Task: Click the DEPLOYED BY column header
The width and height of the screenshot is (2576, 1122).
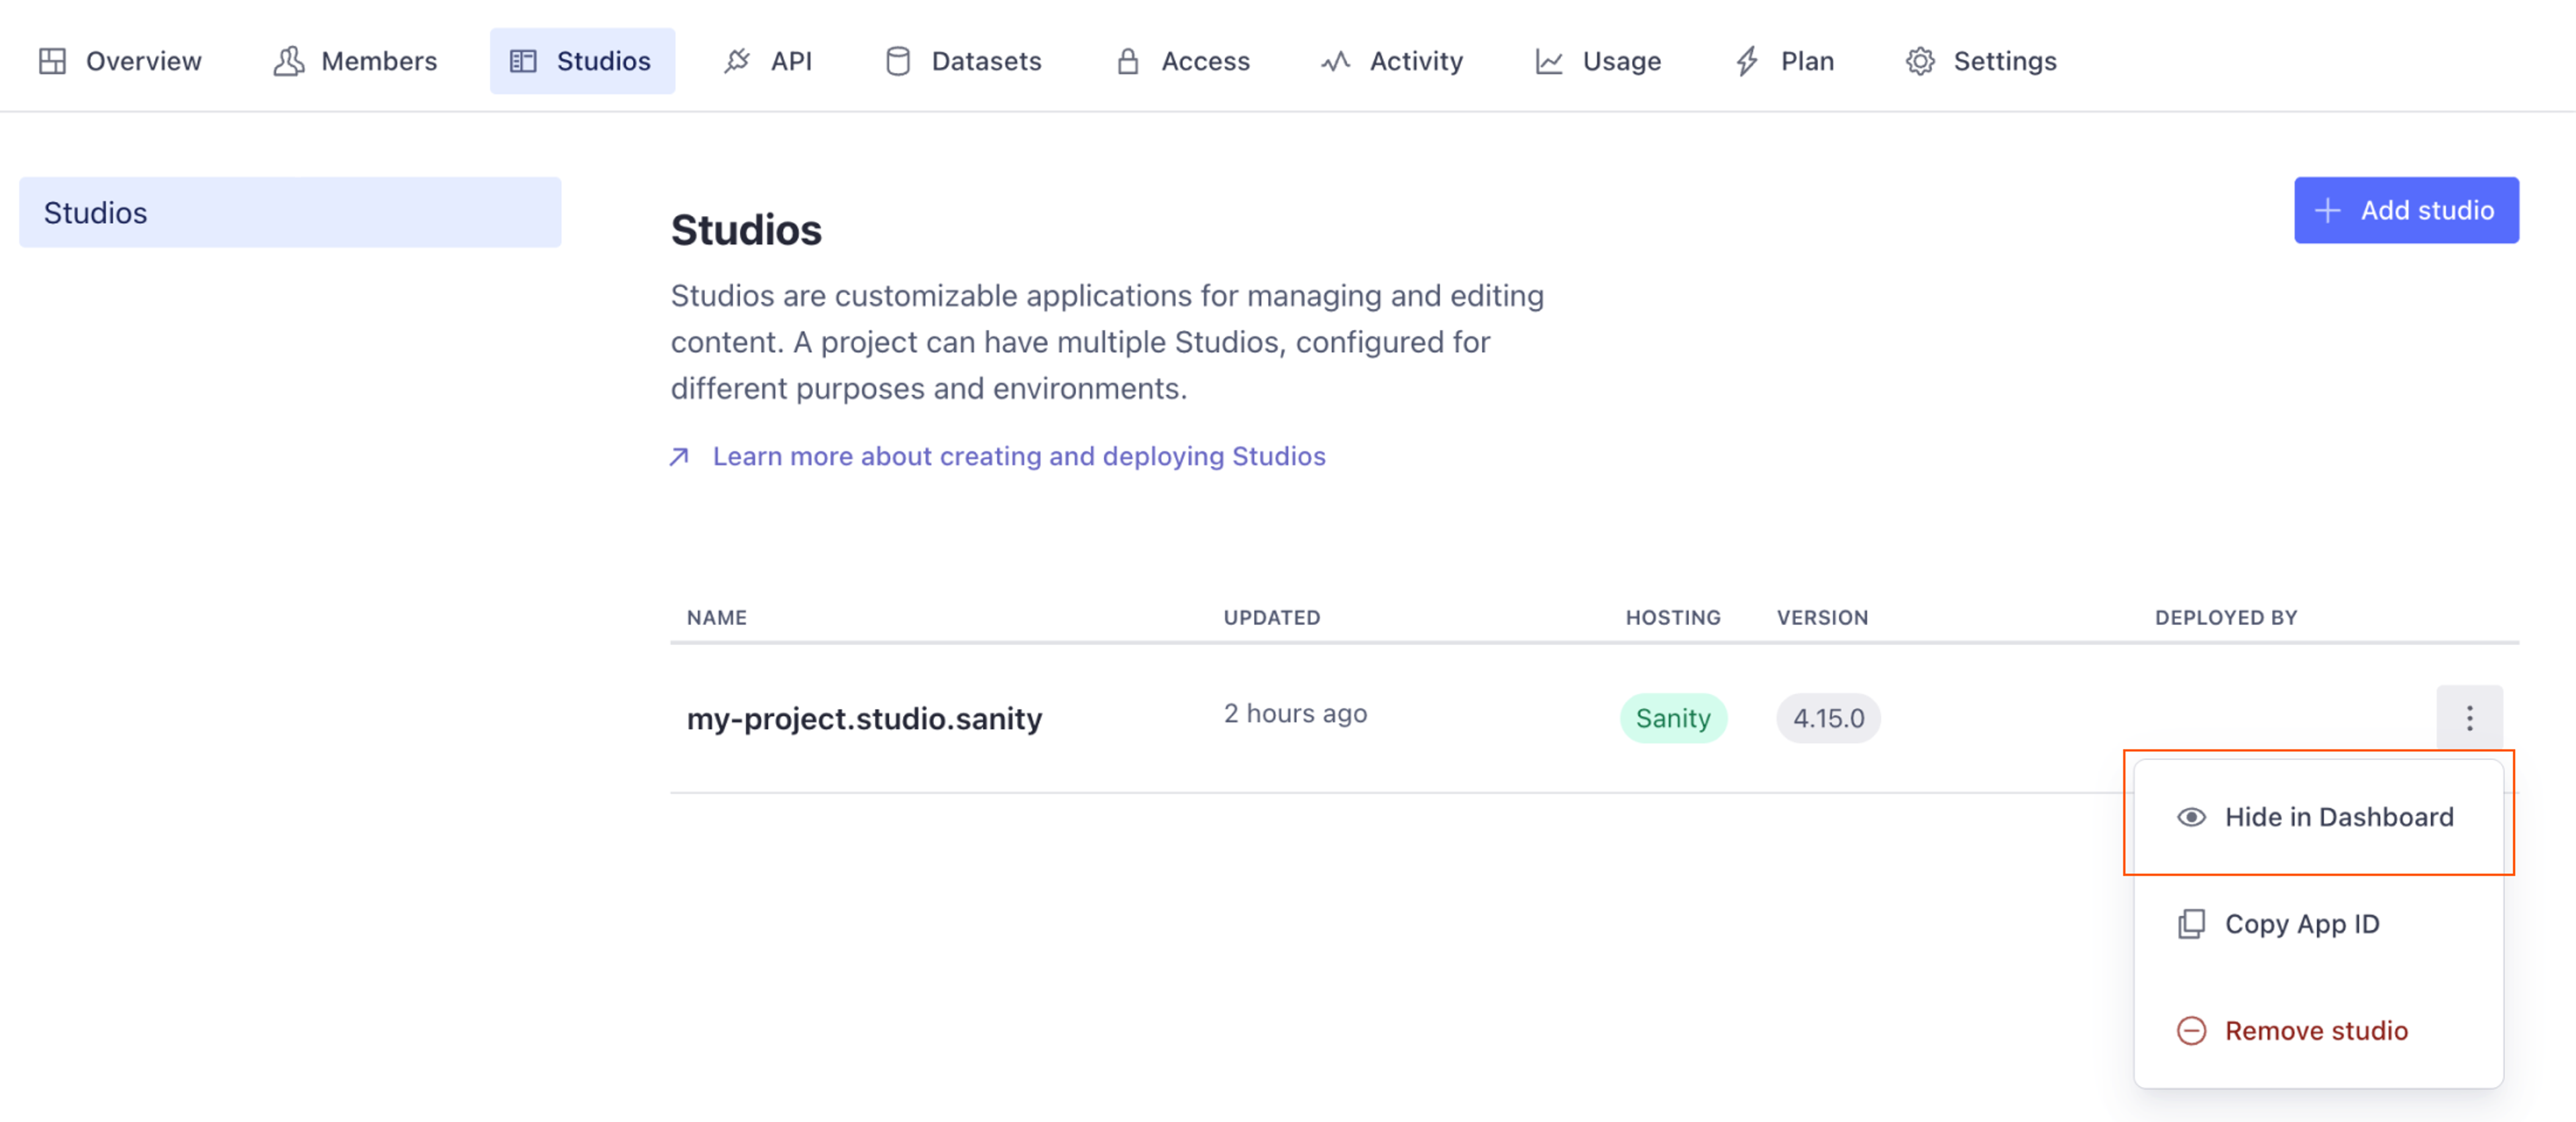Action: pyautogui.click(x=2226, y=618)
